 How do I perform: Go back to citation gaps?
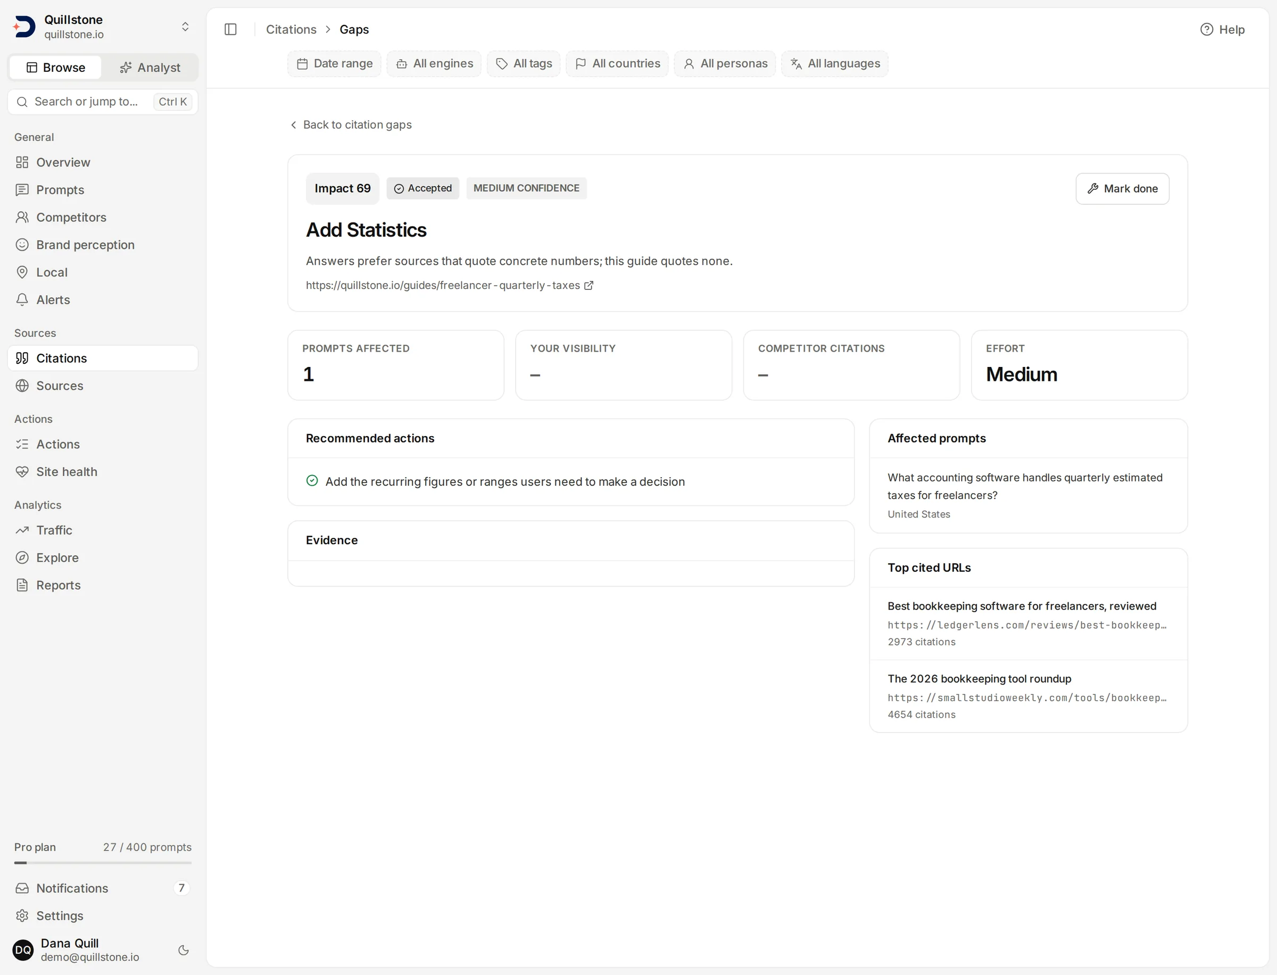click(x=351, y=125)
